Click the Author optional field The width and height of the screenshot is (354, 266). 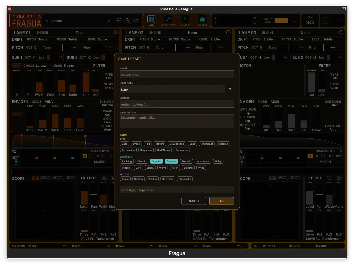coord(177,104)
